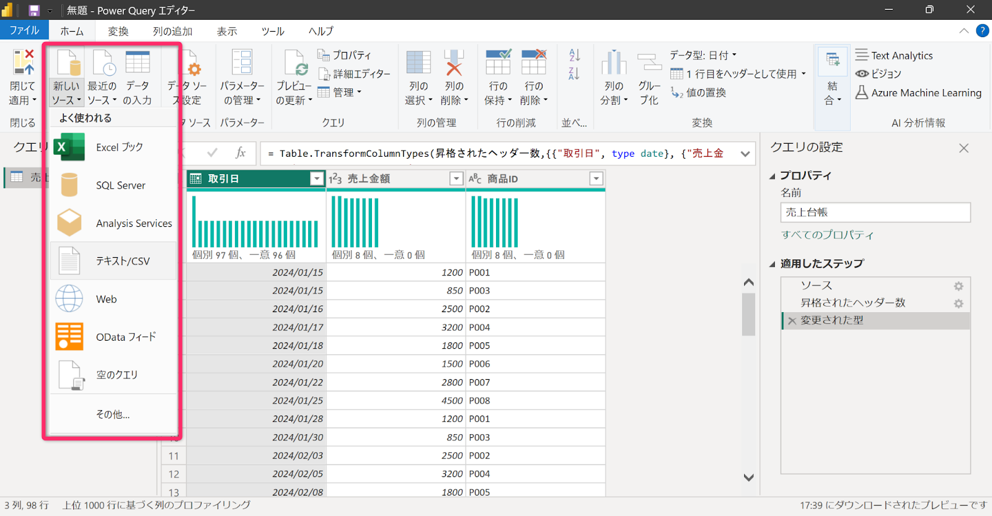Screen dimensions: 992x516
Task: Choose 空のクエリ from source menu
Action: [x=113, y=375]
